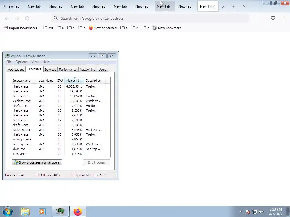Screen dimensions: 290x217
Task: Switch to the Networking tab
Action: pyautogui.click(x=88, y=70)
